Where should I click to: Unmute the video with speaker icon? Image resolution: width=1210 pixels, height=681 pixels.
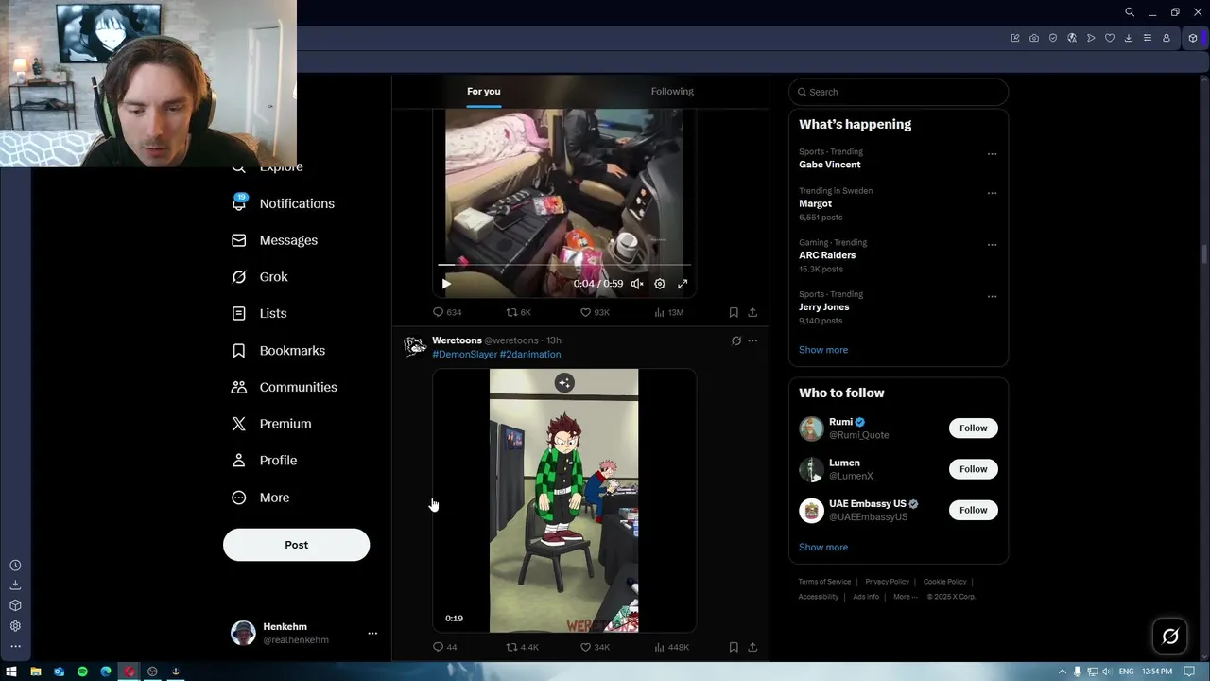(637, 284)
